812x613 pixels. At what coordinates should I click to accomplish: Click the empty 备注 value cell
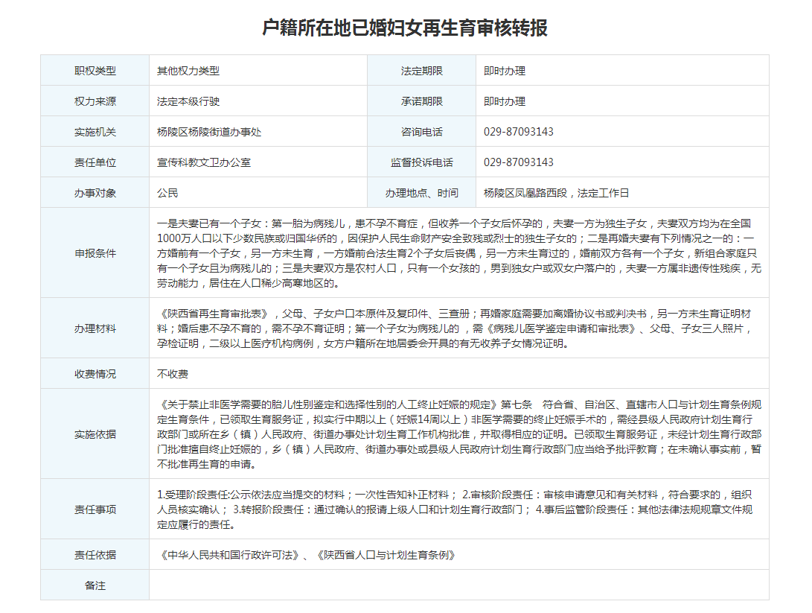coord(458,585)
